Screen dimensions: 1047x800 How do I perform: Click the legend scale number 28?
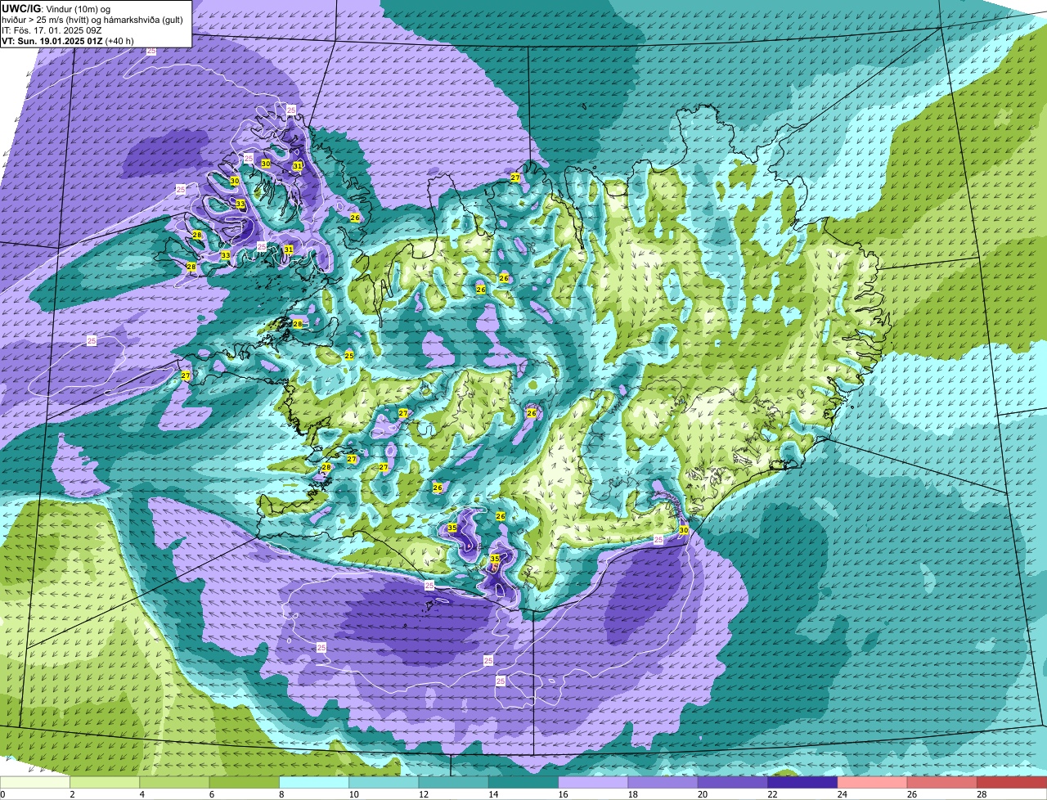[x=981, y=794]
